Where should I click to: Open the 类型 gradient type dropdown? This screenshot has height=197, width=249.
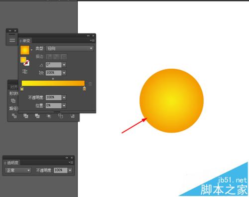point(70,48)
